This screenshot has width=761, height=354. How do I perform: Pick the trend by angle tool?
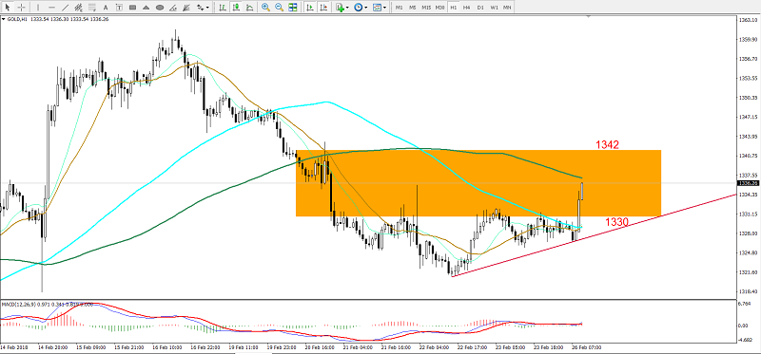[x=173, y=8]
